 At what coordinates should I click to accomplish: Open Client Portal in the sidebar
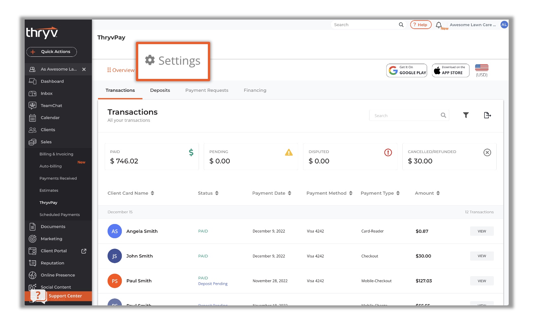[x=54, y=251]
